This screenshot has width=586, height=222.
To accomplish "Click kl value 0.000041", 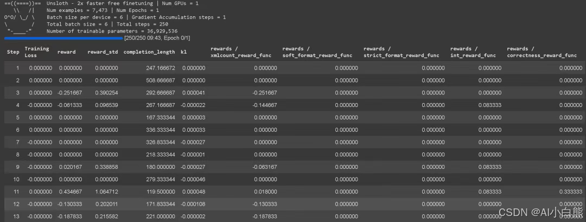I will click(194, 93).
